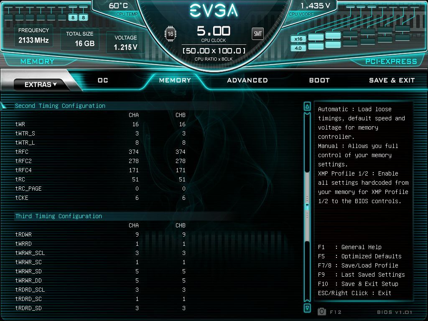Select the tWRWR_SD timing row

coord(100,271)
